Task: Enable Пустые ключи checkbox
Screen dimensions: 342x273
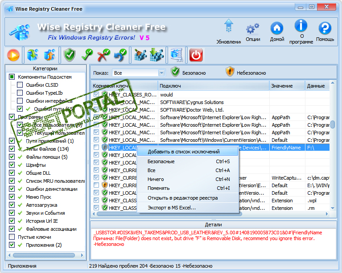Action: (12, 237)
